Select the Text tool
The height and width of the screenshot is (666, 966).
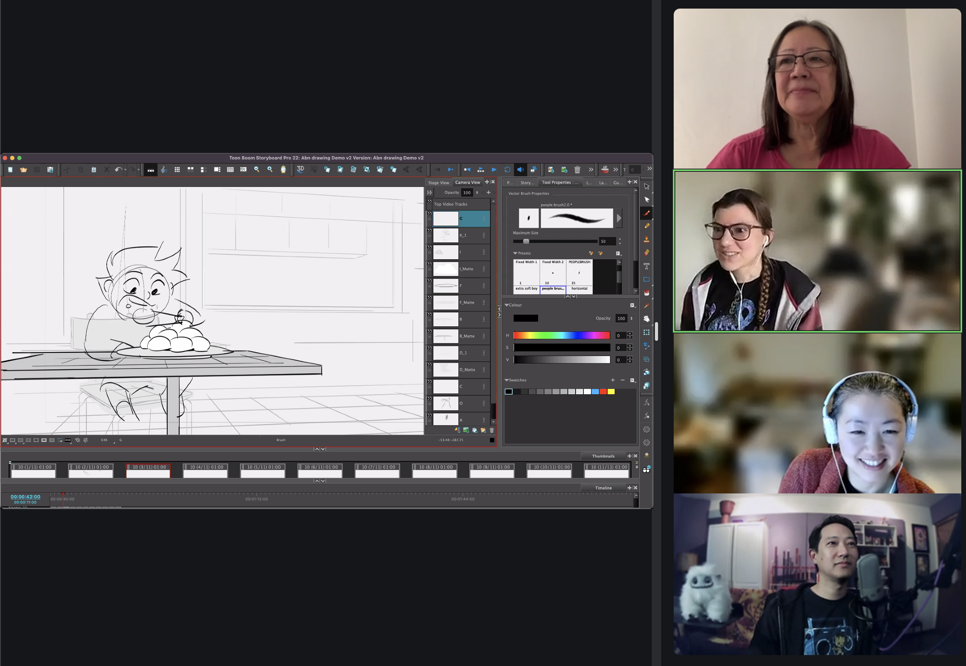[646, 266]
